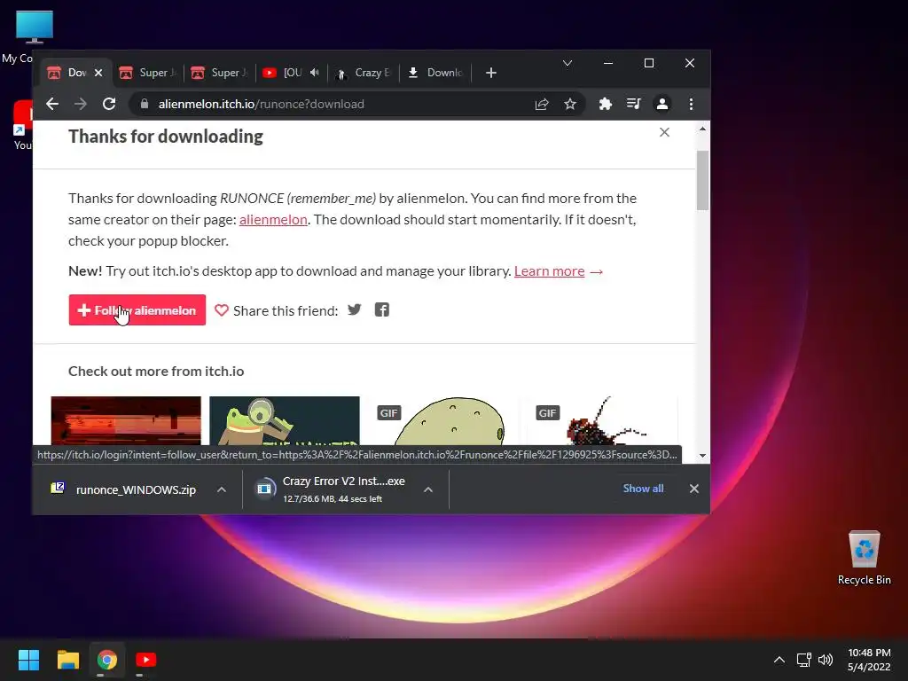Open the tab search chevron

point(567,63)
